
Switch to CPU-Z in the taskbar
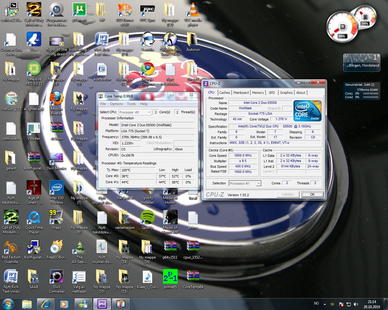point(102,304)
